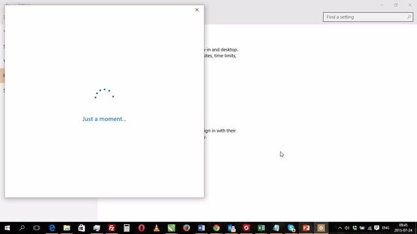
Task: Open the Windows Start menu
Action: click(7, 228)
